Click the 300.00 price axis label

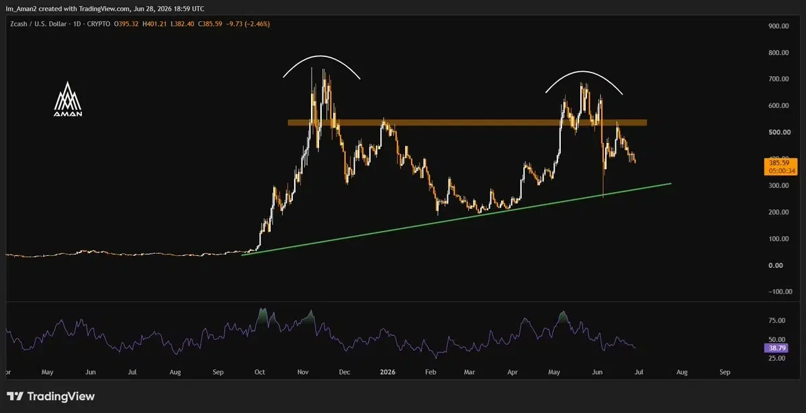(x=778, y=186)
